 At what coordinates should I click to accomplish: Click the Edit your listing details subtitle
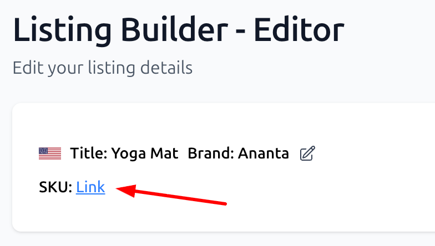click(102, 68)
